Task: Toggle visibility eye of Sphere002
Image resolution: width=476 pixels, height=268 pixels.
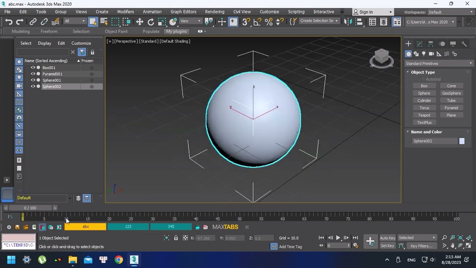Action: (33, 86)
